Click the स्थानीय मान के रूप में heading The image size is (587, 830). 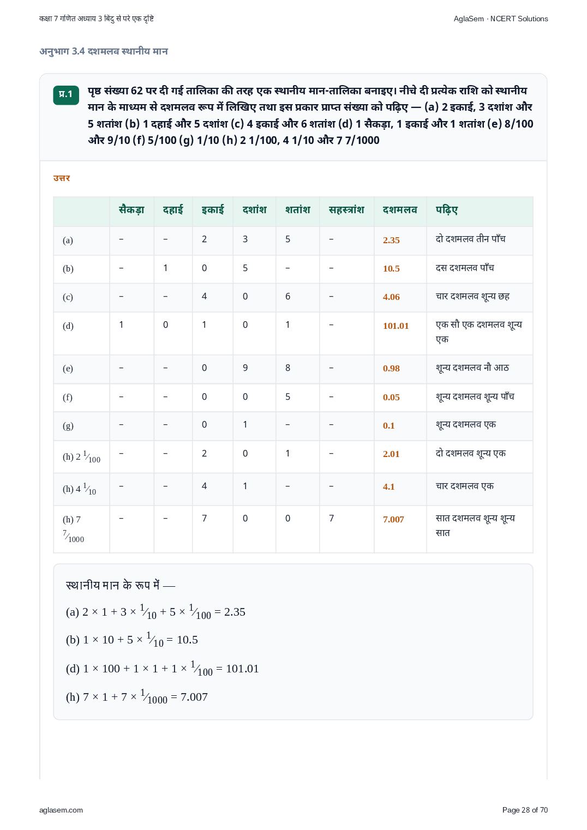click(x=121, y=585)
